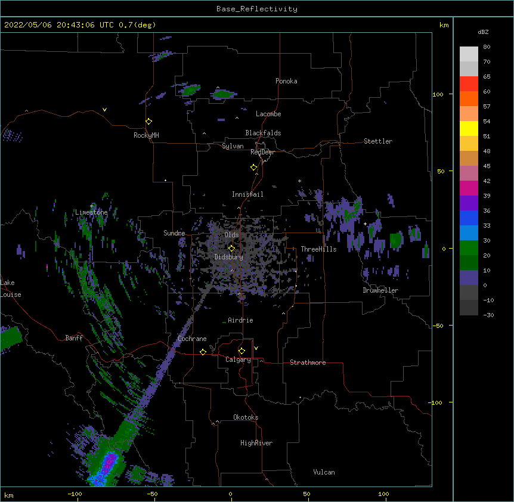Click the yellow diamond marker under Cochrane

203,352
